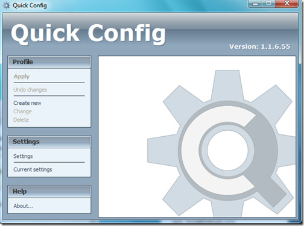The height and width of the screenshot is (226, 304).
Task: Click the Profile panel header
Action: pos(49,62)
